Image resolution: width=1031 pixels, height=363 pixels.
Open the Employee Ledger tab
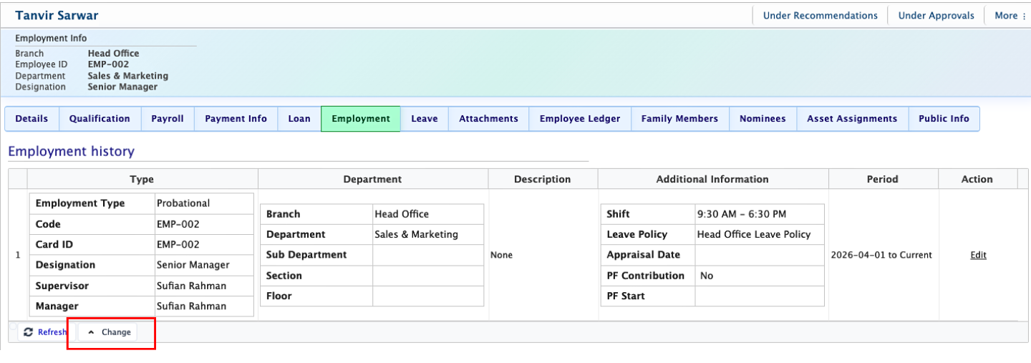580,119
